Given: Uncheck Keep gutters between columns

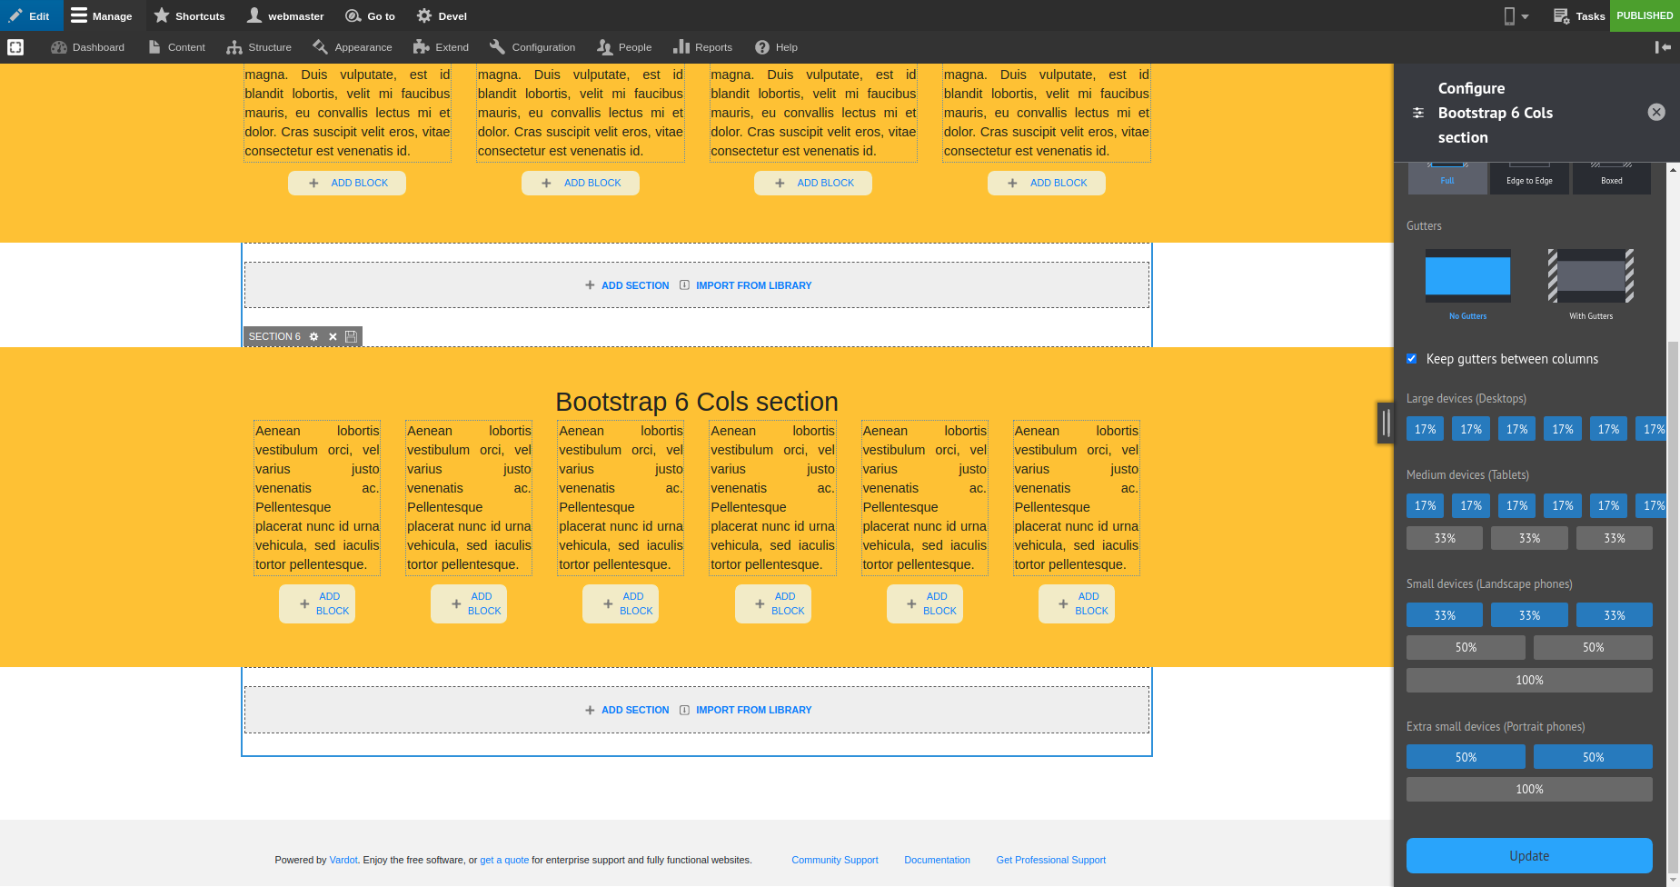Looking at the screenshot, I should click(1412, 359).
